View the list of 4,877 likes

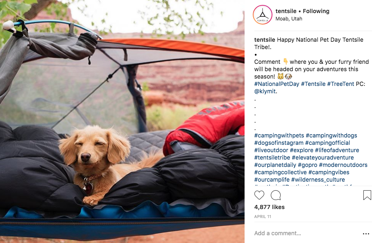269,207
